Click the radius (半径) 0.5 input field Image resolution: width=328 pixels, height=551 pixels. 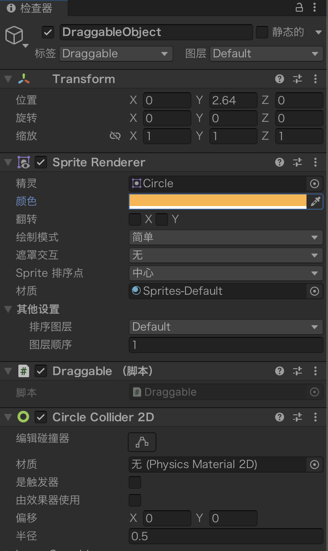click(x=226, y=536)
